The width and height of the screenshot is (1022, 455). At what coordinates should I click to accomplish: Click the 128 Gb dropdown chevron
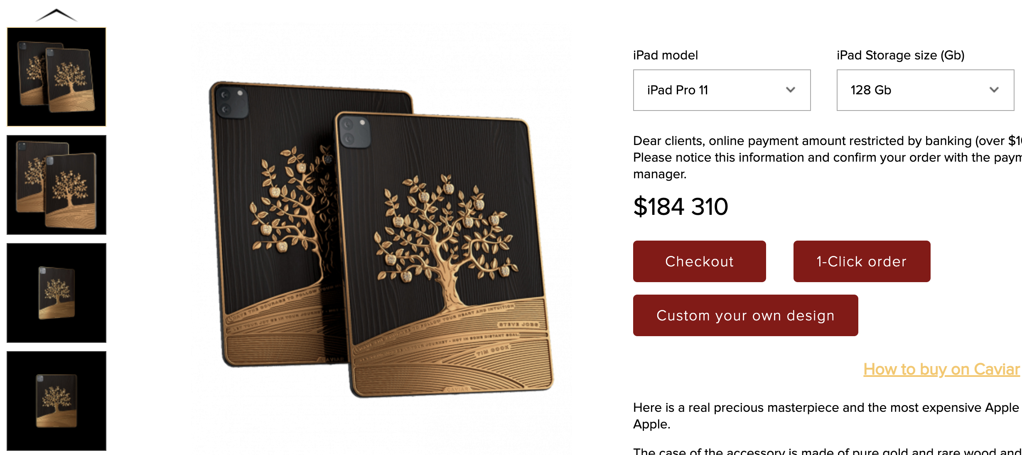pyautogui.click(x=994, y=90)
